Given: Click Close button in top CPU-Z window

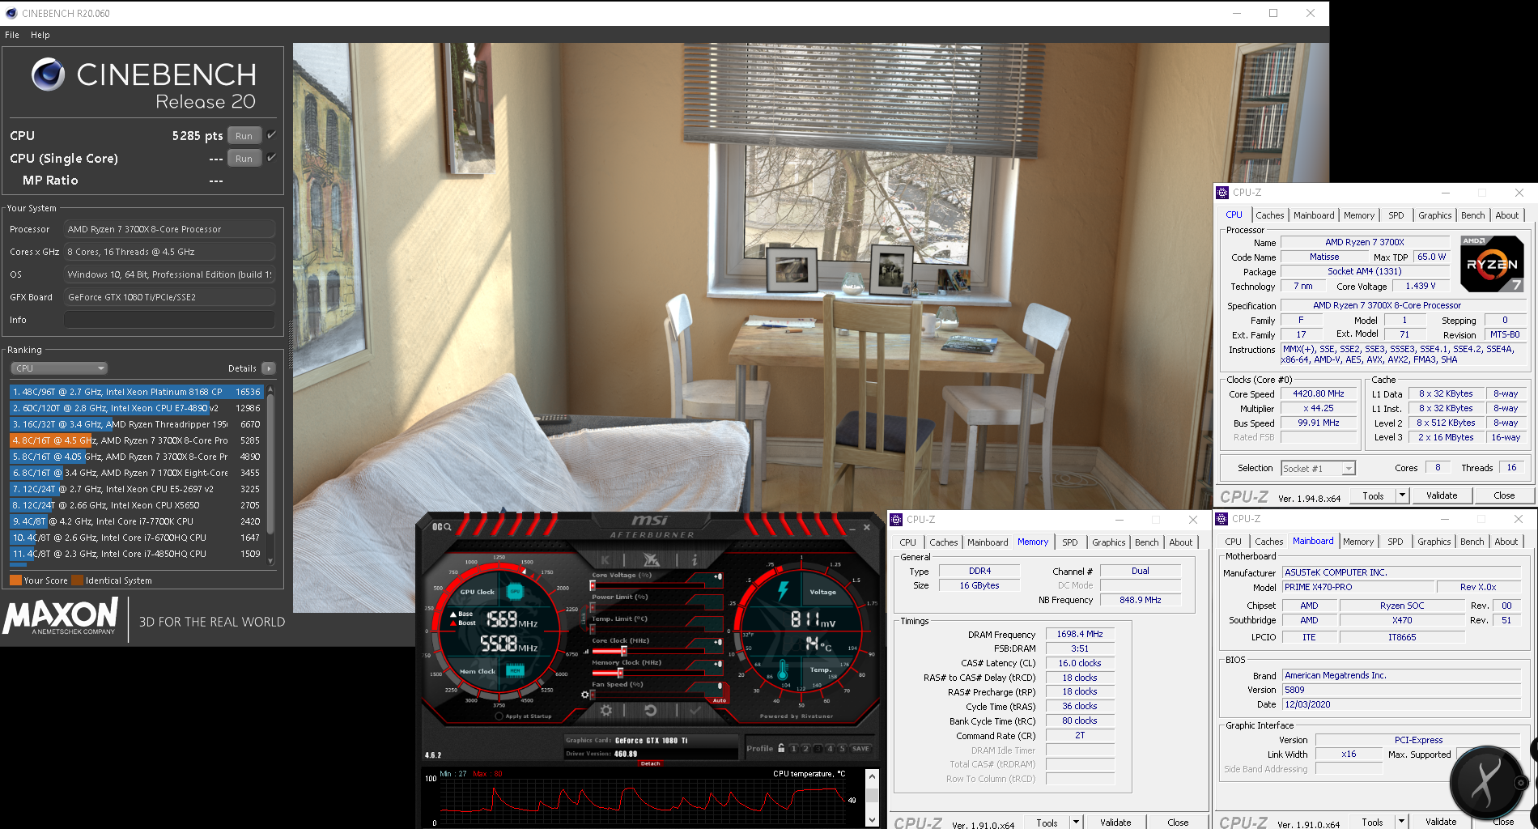Looking at the screenshot, I should [1504, 495].
